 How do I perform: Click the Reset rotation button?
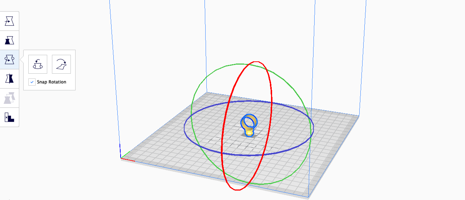click(38, 64)
